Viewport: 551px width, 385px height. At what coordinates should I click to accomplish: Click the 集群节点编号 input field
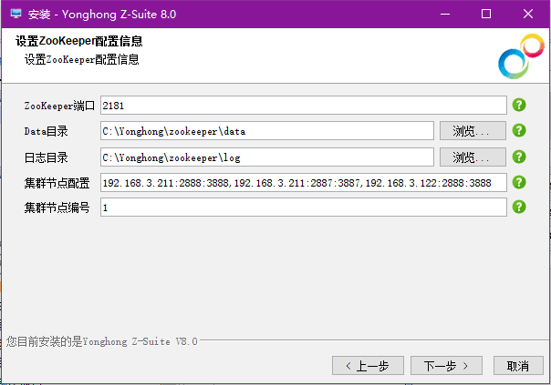pyautogui.click(x=304, y=208)
